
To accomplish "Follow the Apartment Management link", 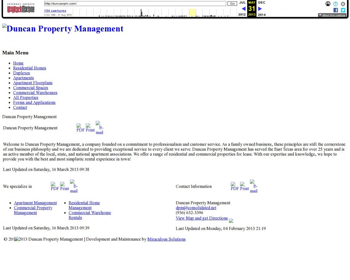I will 36,203.
